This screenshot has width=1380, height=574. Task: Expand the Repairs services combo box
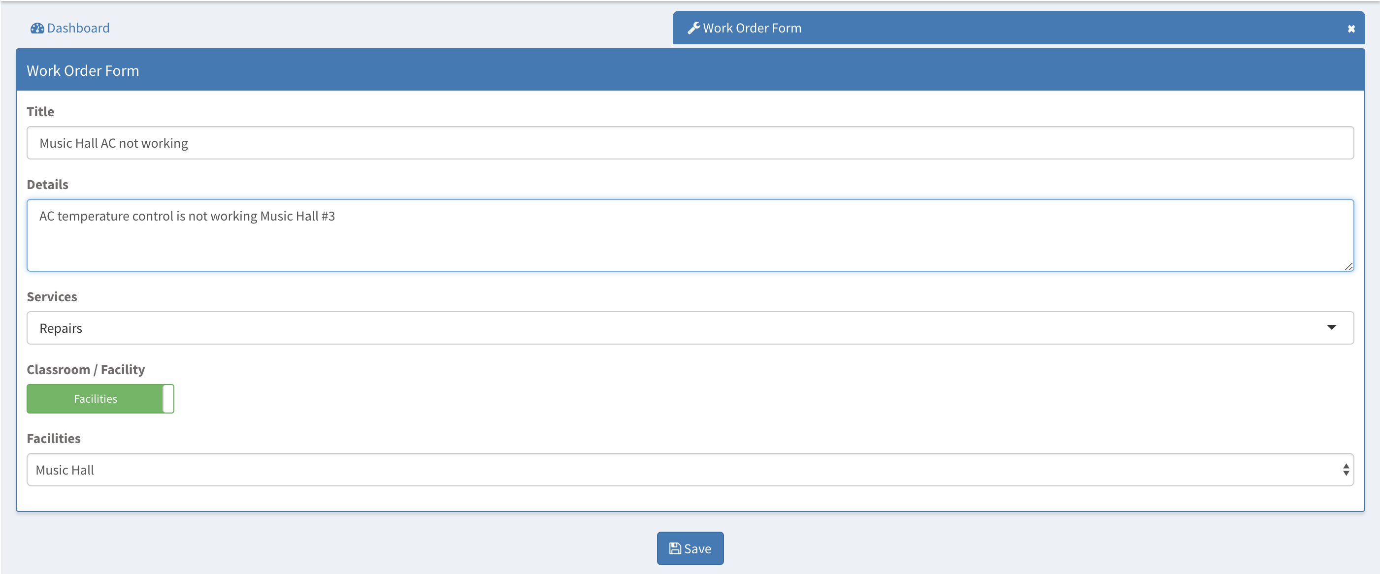pyautogui.click(x=690, y=328)
